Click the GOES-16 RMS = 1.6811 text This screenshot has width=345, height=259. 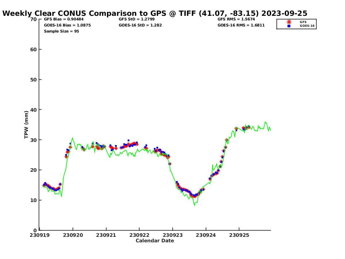[241, 25]
